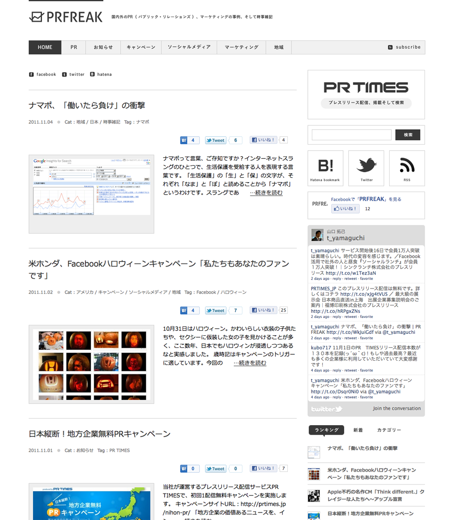
Task: Open link http://t.co/w1Tez3aN in tweet
Action: [351, 273]
